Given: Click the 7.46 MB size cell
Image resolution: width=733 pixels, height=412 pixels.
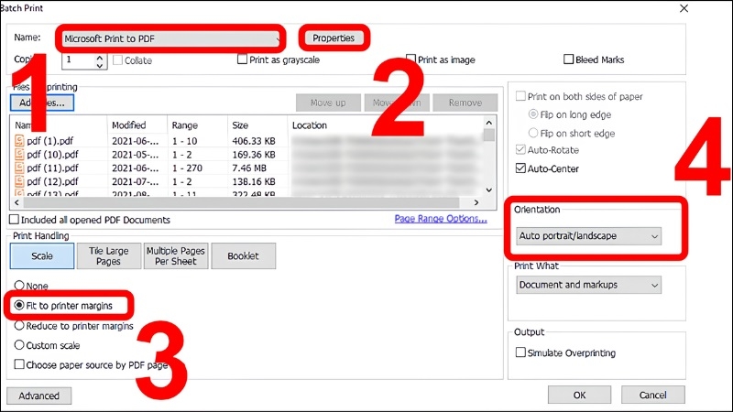Looking at the screenshot, I should (248, 168).
